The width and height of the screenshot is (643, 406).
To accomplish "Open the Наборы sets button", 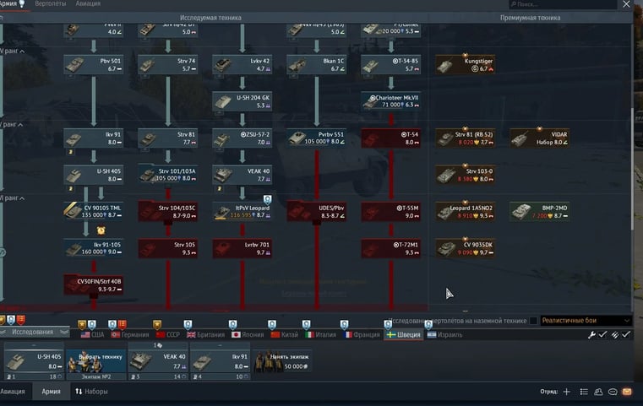I will [91, 392].
